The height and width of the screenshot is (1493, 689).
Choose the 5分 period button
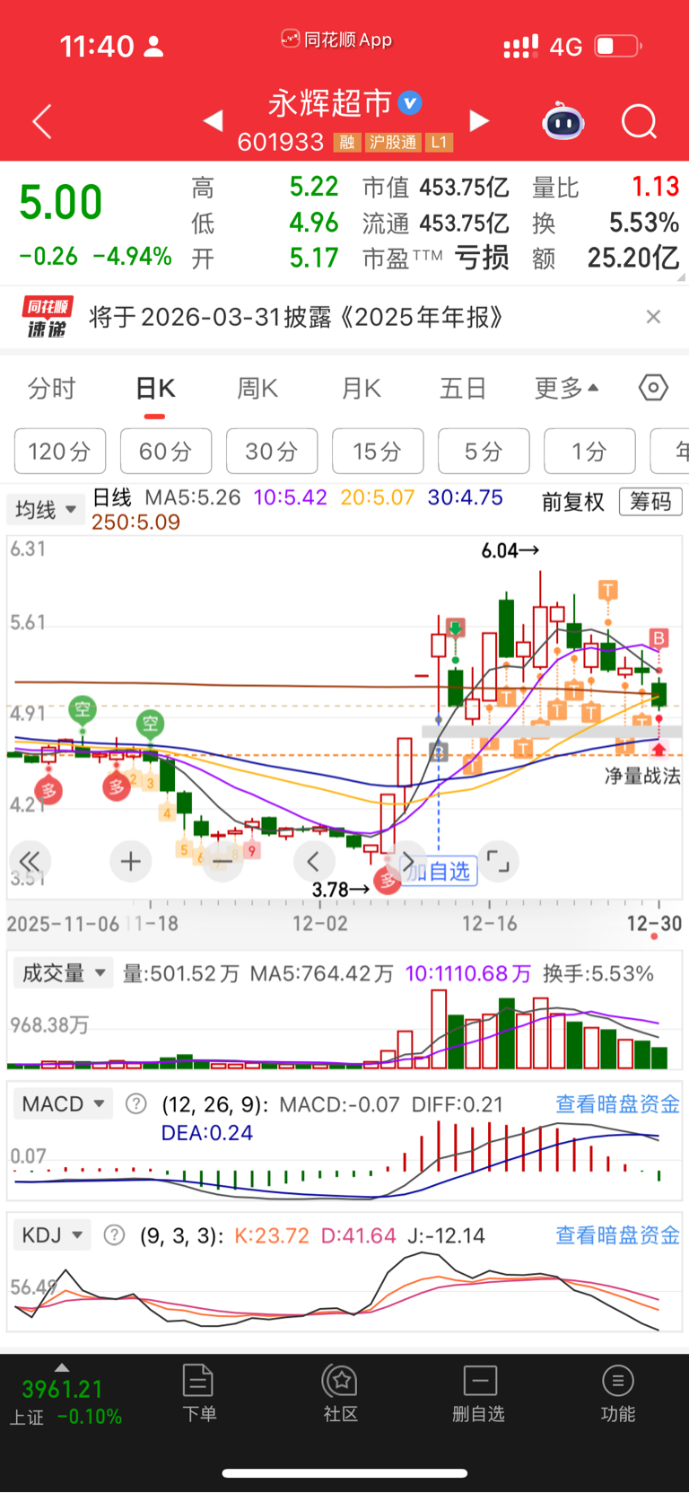(x=484, y=451)
